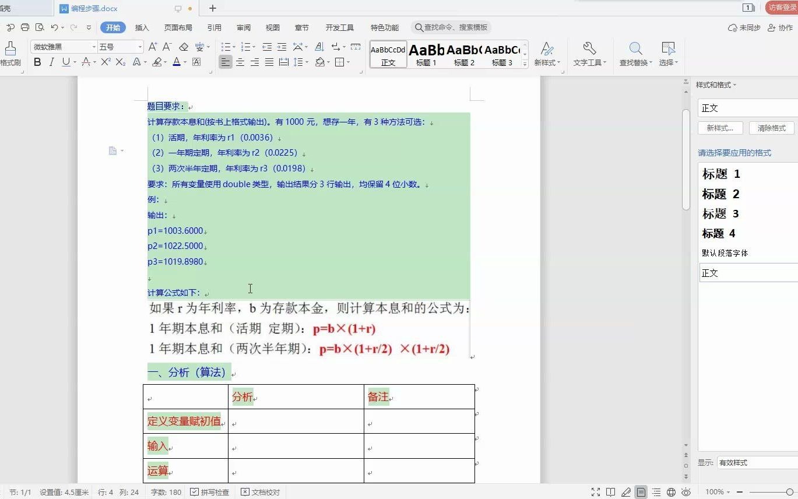Viewport: 798px width, 499px height.
Task: Open the Review (审阅) tab
Action: pyautogui.click(x=244, y=27)
